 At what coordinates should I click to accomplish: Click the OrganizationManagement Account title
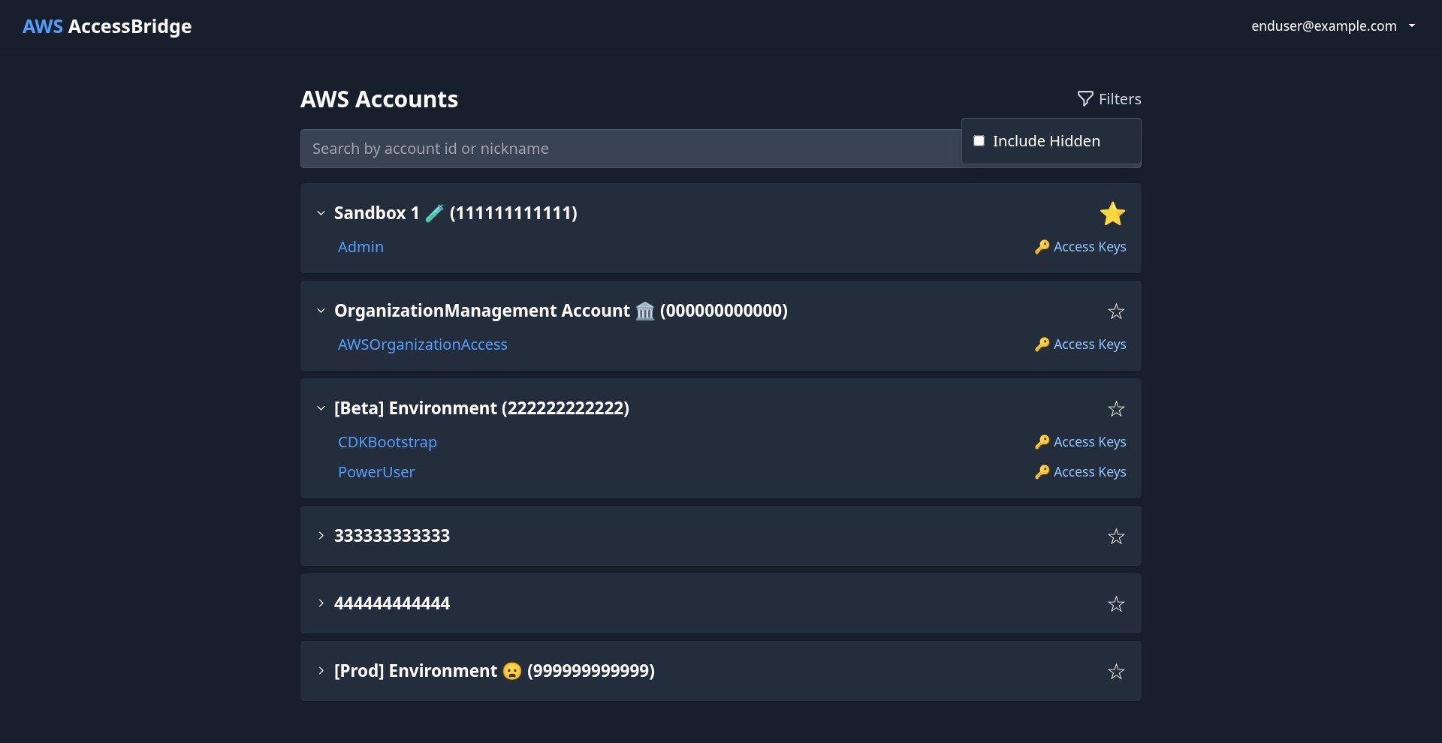(561, 311)
